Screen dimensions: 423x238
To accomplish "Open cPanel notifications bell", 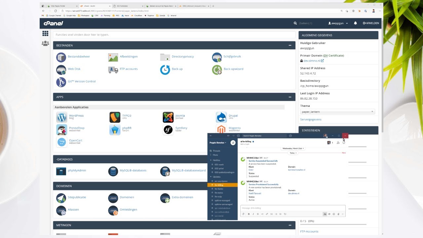I will coord(355,23).
